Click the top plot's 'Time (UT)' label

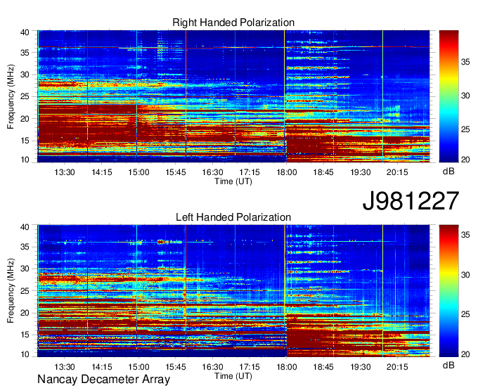pos(233,181)
